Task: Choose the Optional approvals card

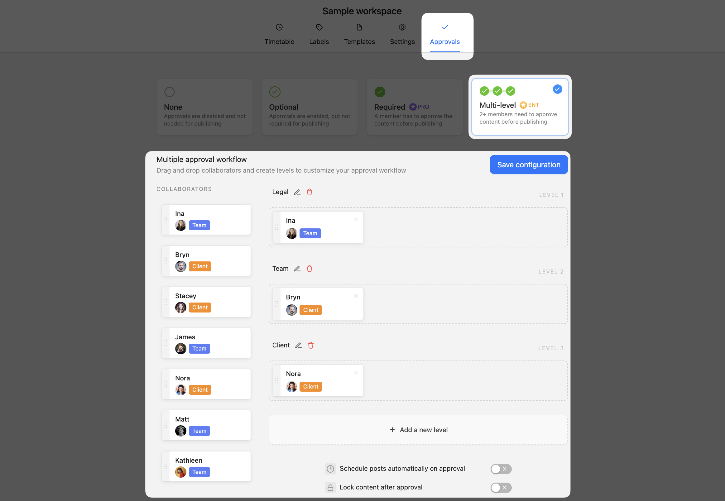Action: (309, 107)
